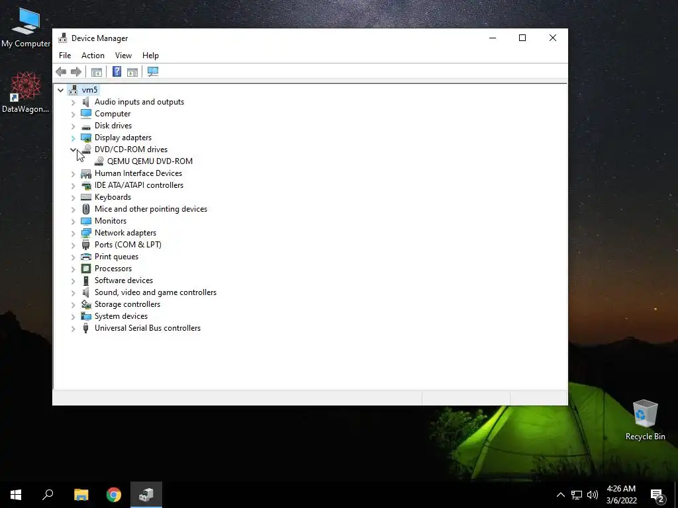Click the Keyboards category icon
The image size is (678, 508).
click(x=86, y=197)
